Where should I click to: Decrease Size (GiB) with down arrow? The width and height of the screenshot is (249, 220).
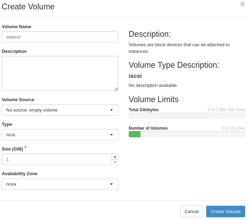click(115, 162)
